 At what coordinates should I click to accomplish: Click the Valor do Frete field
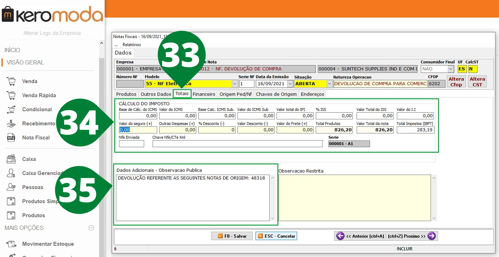[295, 130]
